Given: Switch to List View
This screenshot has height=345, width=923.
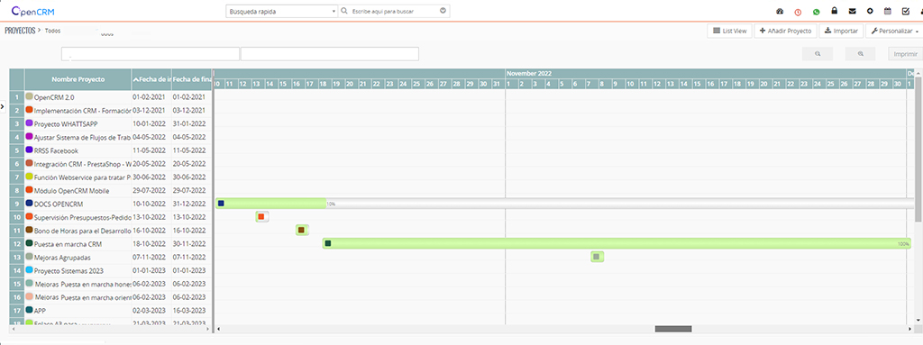Looking at the screenshot, I should pyautogui.click(x=729, y=32).
